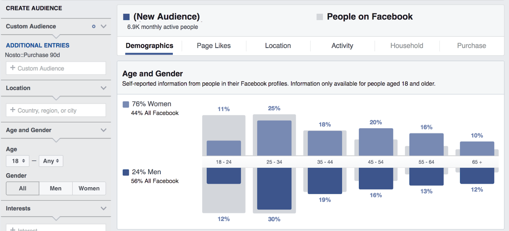Open the Activity tab
The height and width of the screenshot is (231, 509).
(x=342, y=46)
